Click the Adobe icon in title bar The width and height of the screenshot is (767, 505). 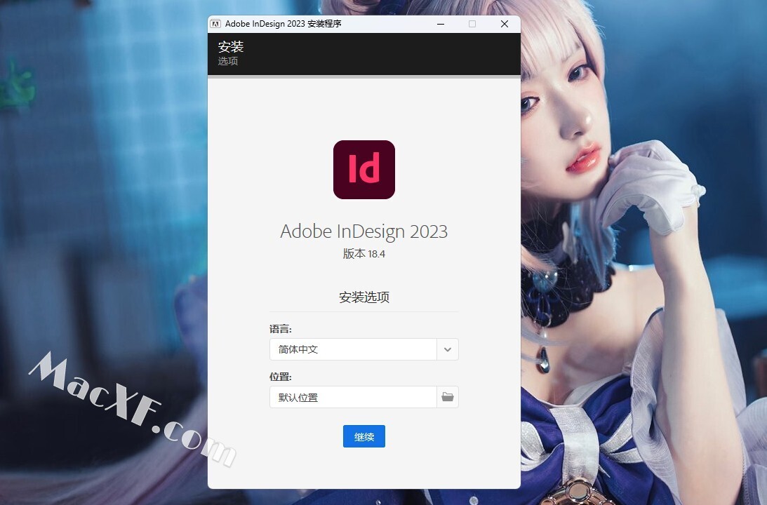(x=215, y=24)
